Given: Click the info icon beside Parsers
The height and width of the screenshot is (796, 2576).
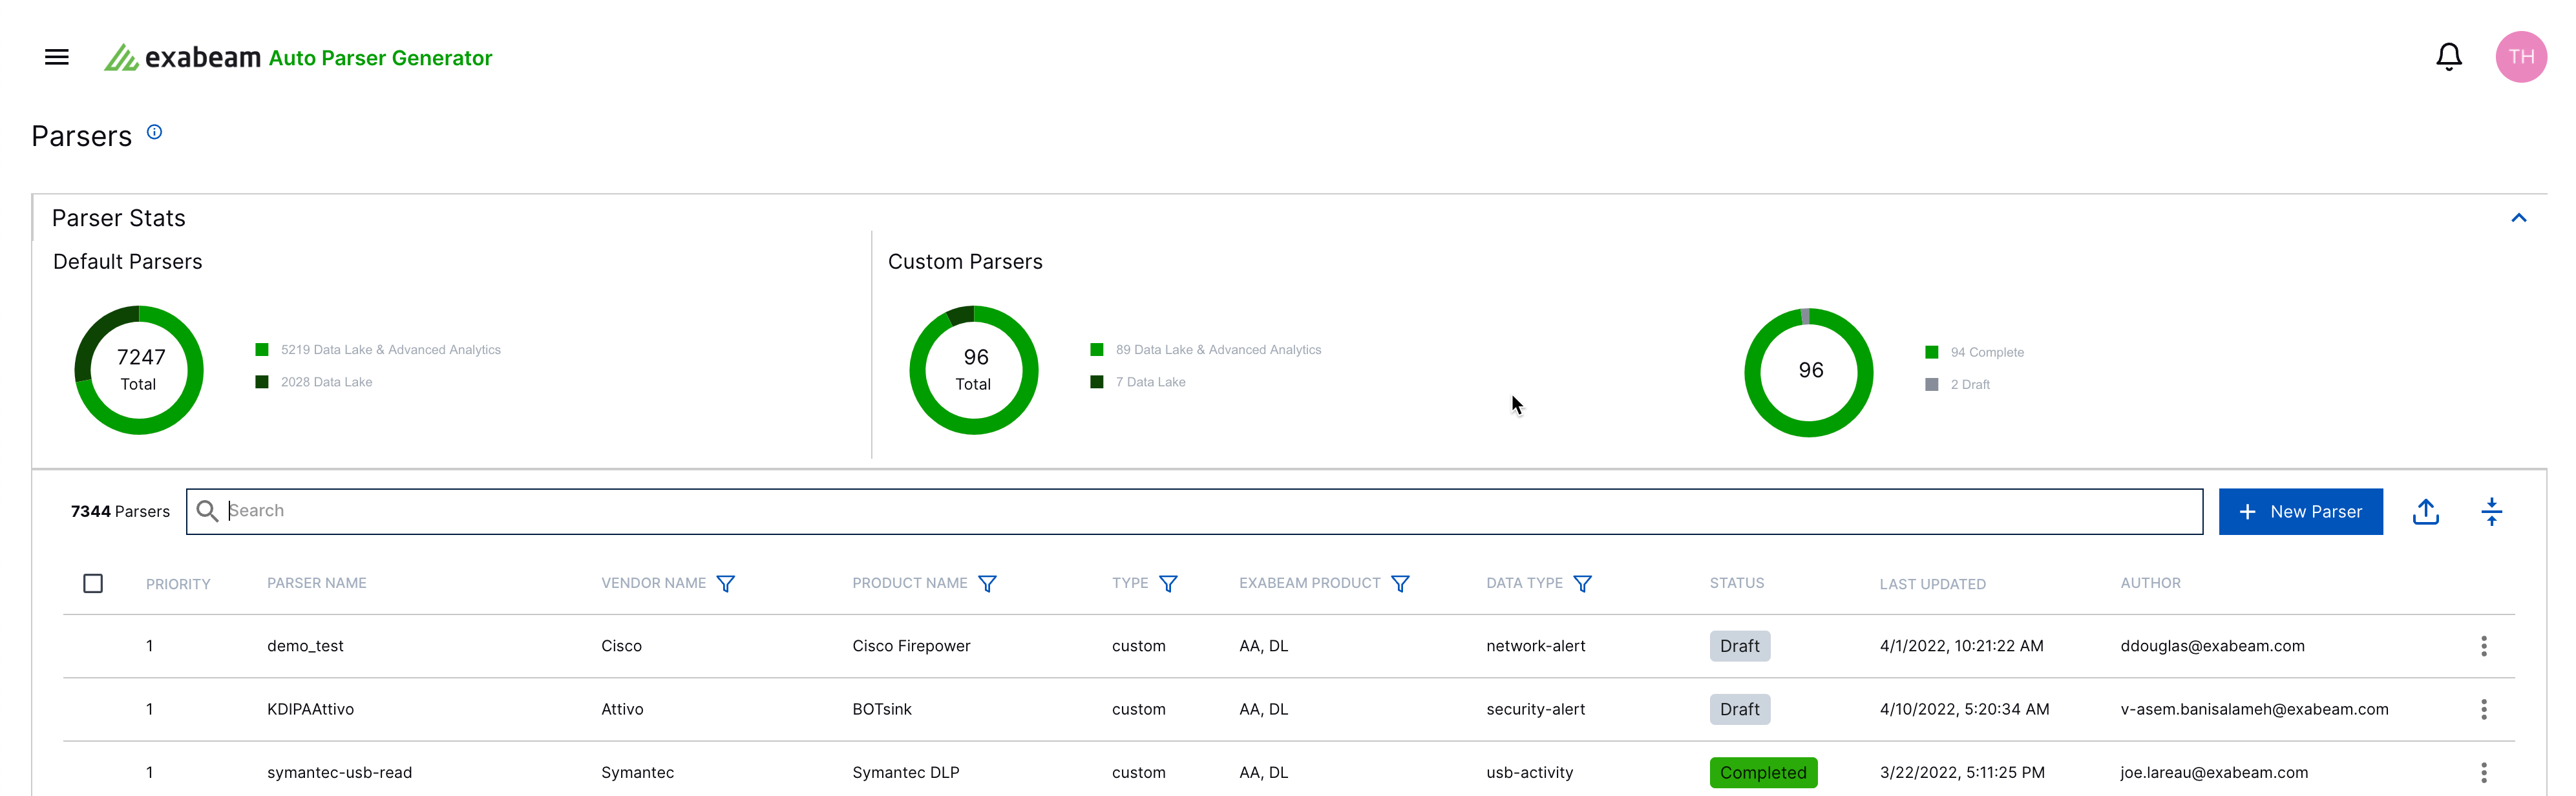Looking at the screenshot, I should point(154,132).
